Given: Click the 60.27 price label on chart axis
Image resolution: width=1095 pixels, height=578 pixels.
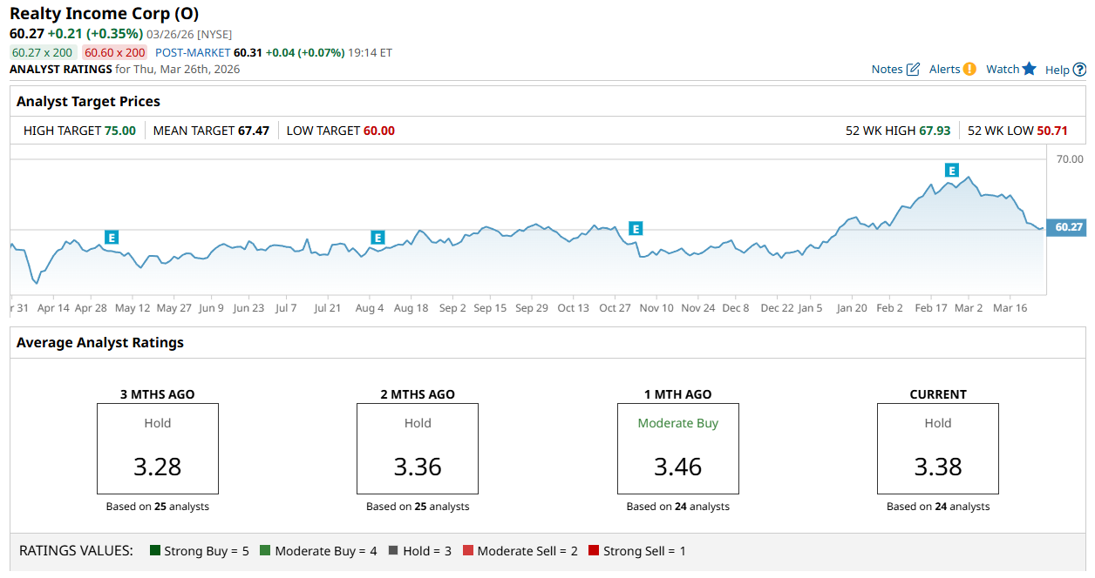Looking at the screenshot, I should [x=1067, y=227].
